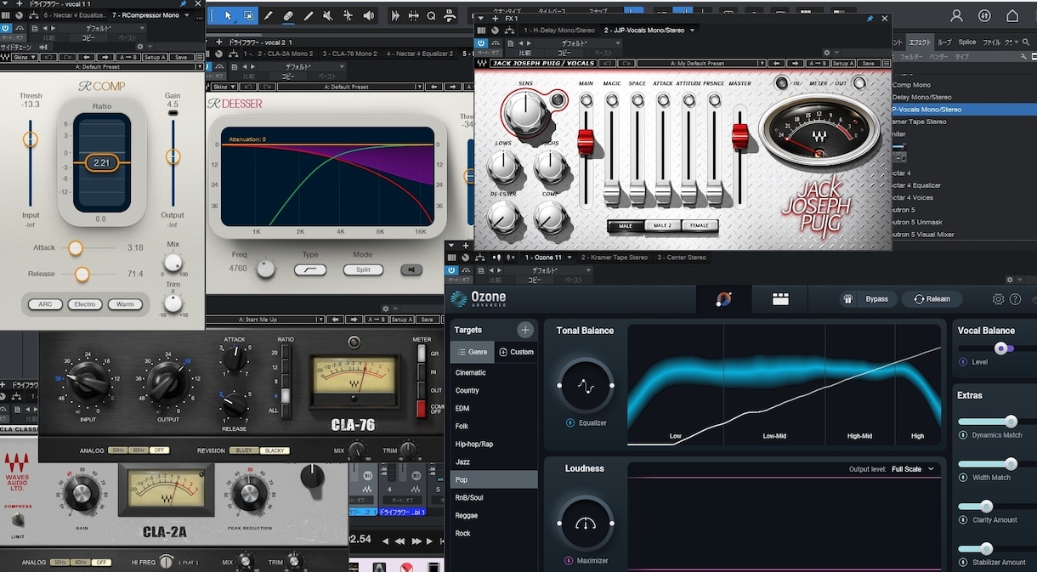This screenshot has height=572, width=1037.
Task: Open Output level Full Scale dropdown
Action: point(912,469)
